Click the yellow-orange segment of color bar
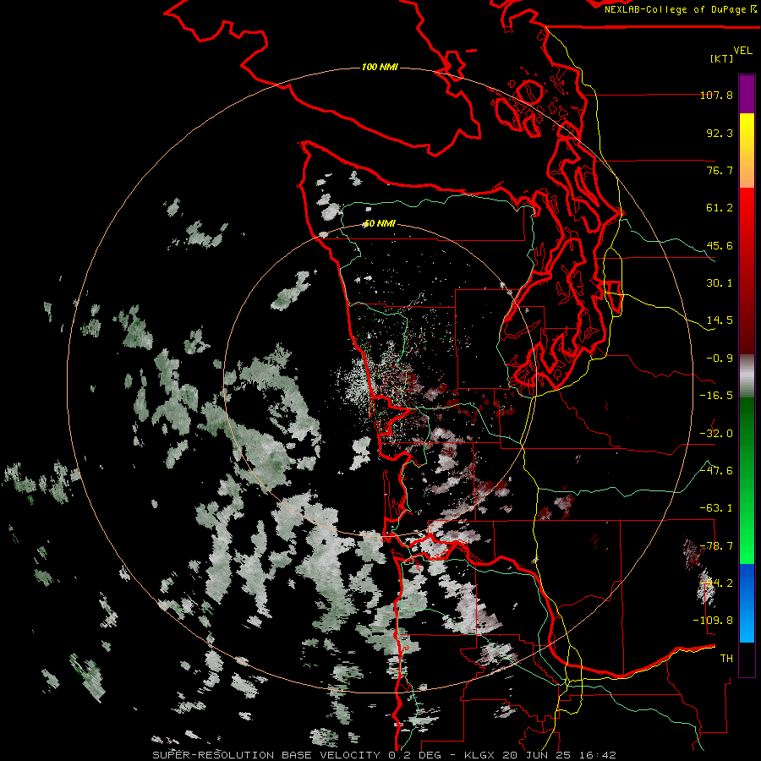 [747, 151]
